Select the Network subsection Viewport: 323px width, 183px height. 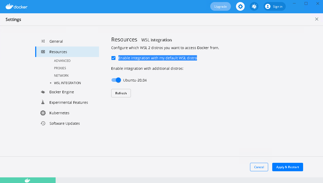[x=61, y=76]
